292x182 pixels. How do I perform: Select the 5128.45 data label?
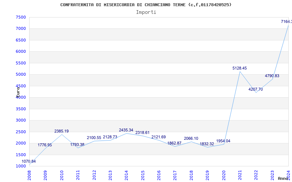[240, 68]
